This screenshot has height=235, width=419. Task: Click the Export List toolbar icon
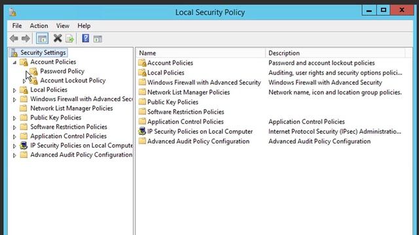point(69,39)
